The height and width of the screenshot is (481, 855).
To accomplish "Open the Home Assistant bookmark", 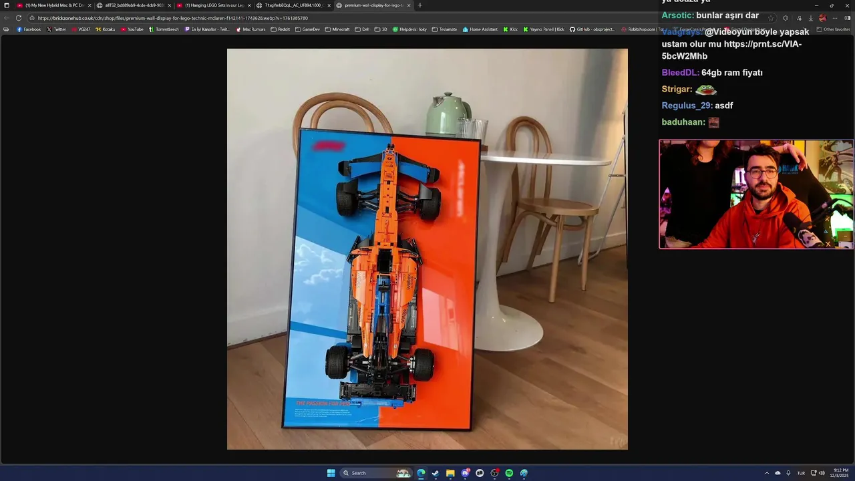I will pyautogui.click(x=480, y=29).
